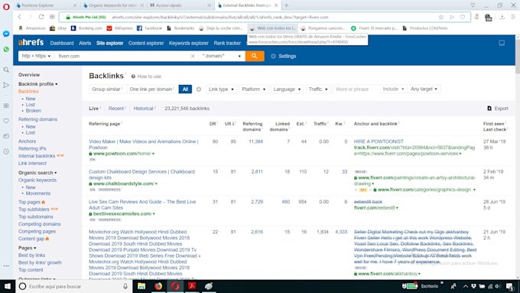Image resolution: width=520 pixels, height=293 pixels.
Task: Clear the fiverr.com search field
Action: coord(193,56)
